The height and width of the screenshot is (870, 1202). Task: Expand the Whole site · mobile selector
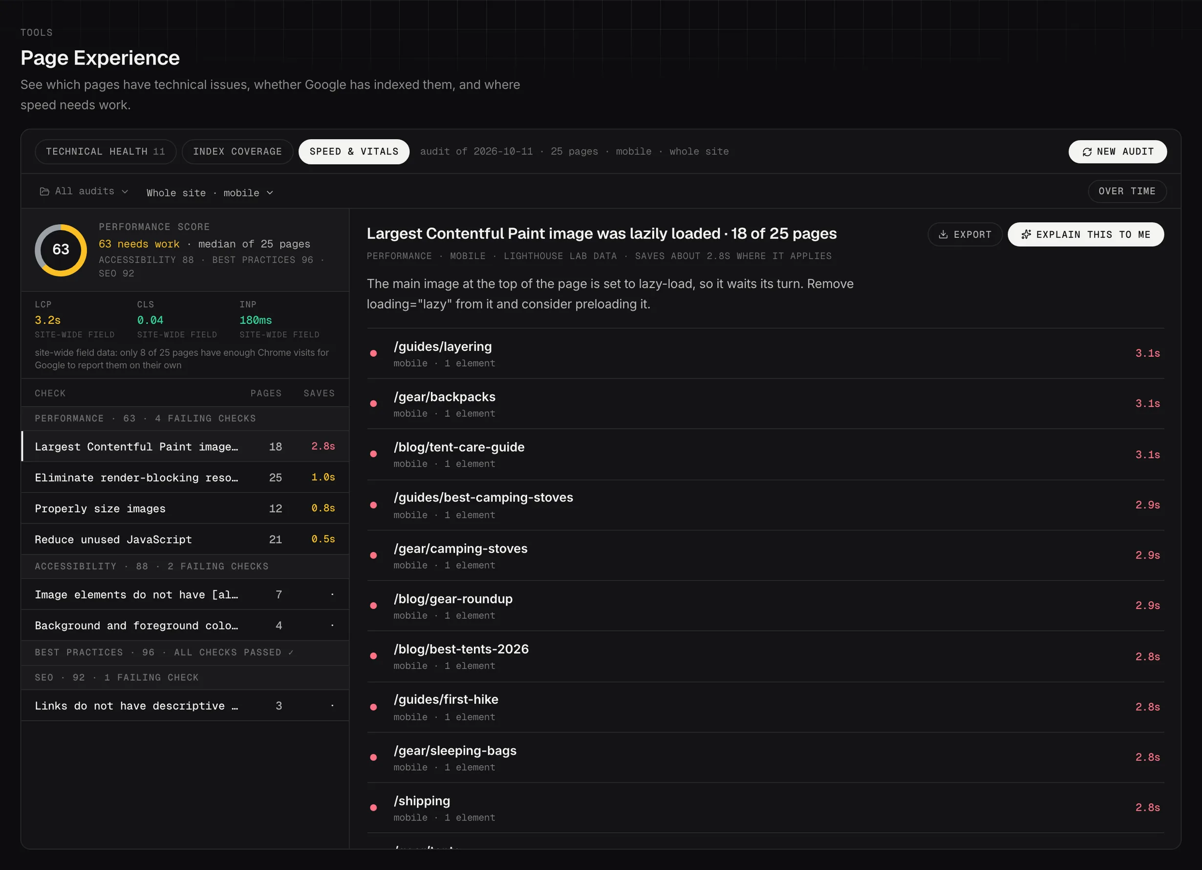210,193
